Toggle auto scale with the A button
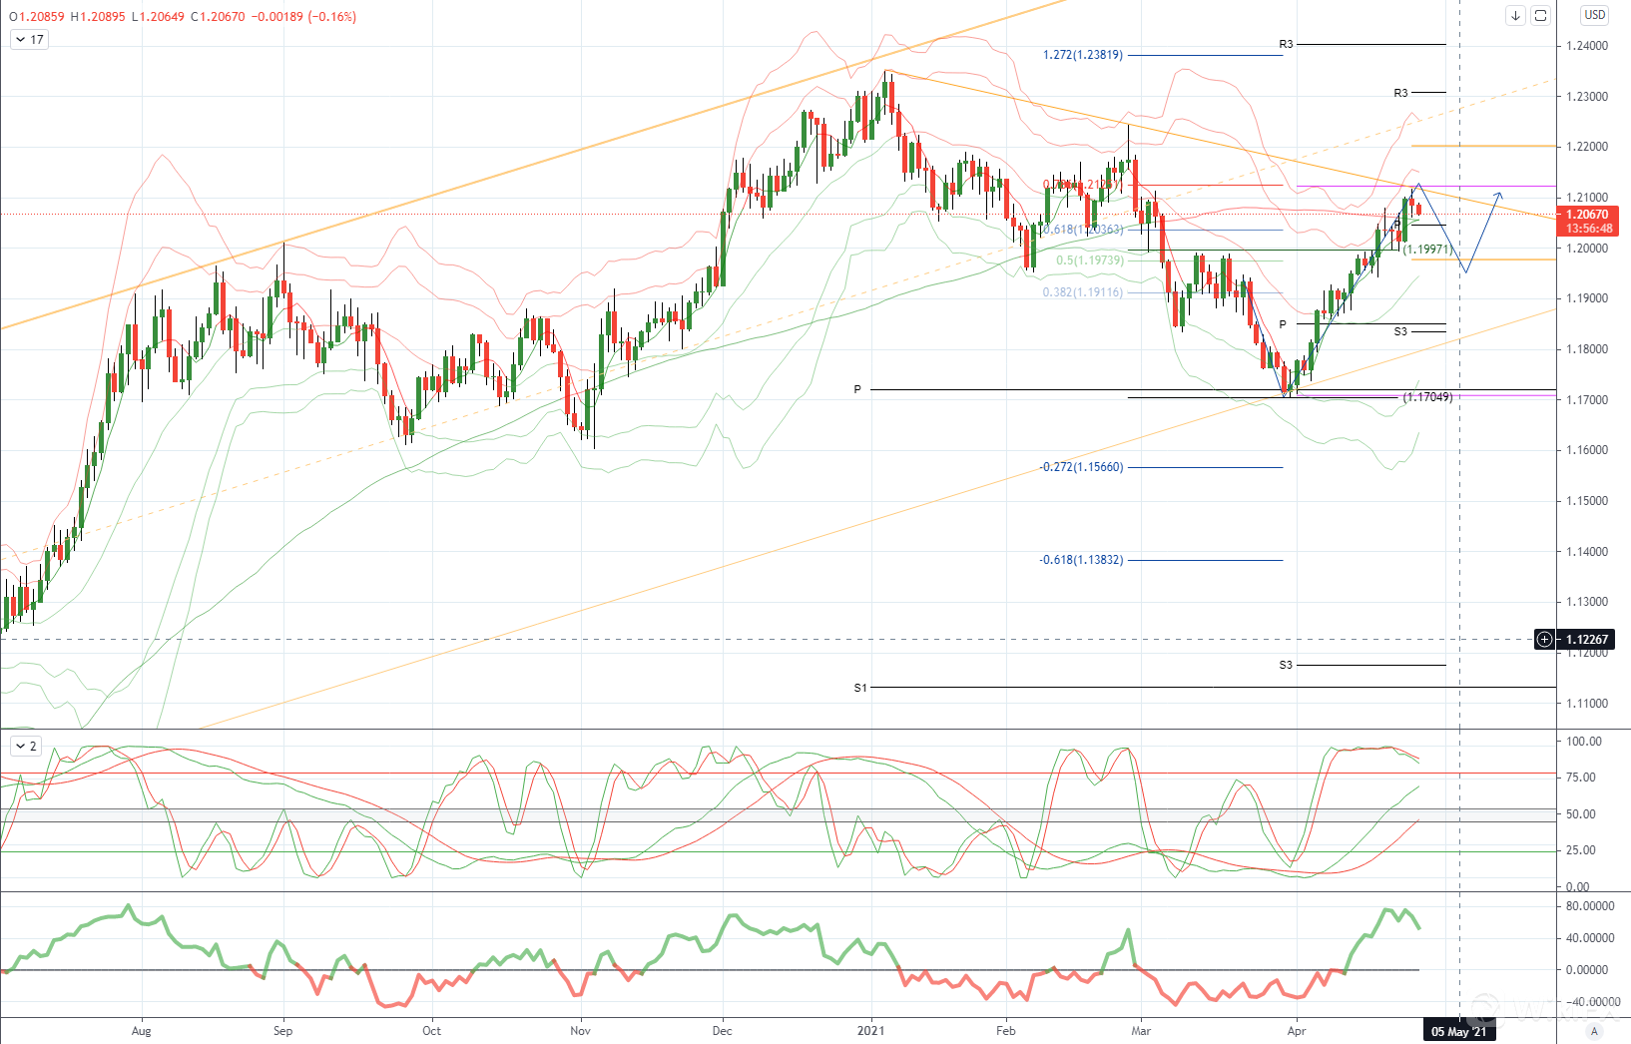Viewport: 1631px width, 1044px height. 1594,1031
